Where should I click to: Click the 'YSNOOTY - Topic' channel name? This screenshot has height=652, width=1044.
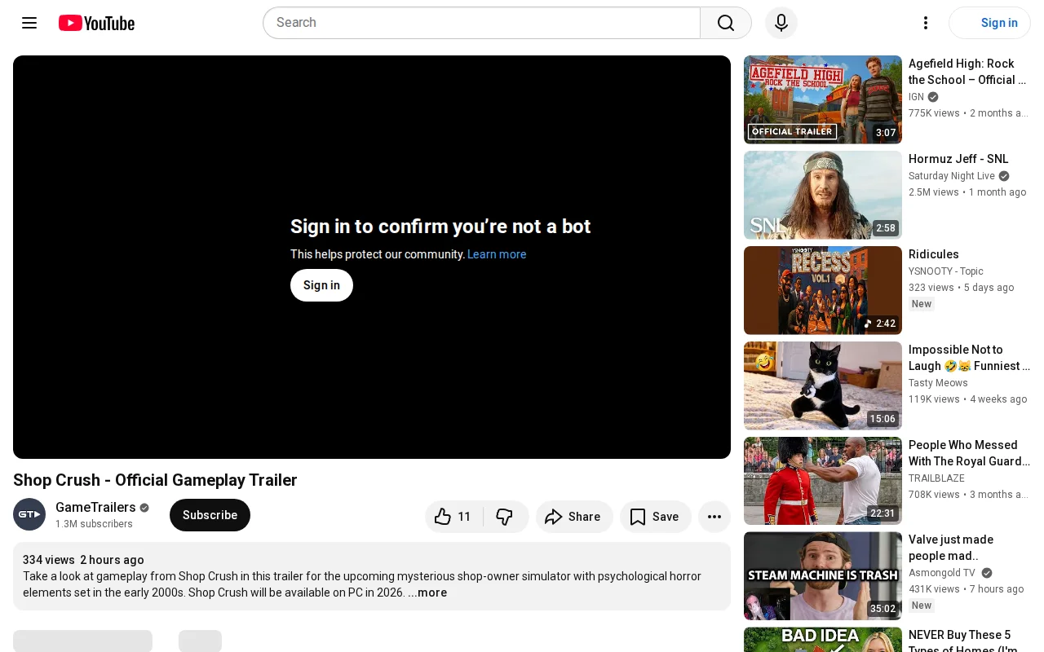point(946,271)
